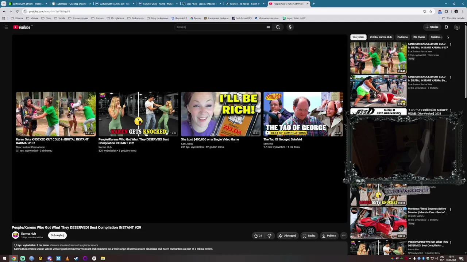Open the taskbar clock and date
Viewport: 467px width, 262px height.
tap(451, 258)
